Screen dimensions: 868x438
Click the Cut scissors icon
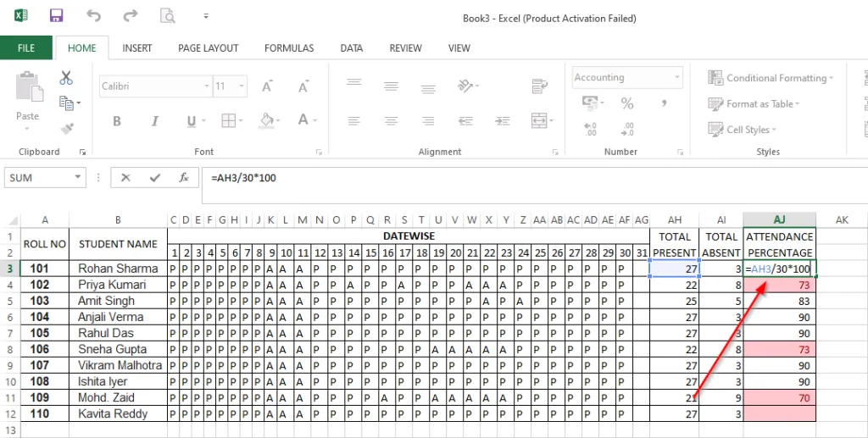pyautogui.click(x=66, y=77)
